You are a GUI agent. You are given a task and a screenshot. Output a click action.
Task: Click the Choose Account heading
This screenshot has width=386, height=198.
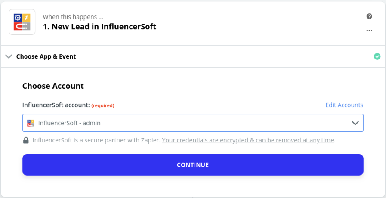click(53, 86)
